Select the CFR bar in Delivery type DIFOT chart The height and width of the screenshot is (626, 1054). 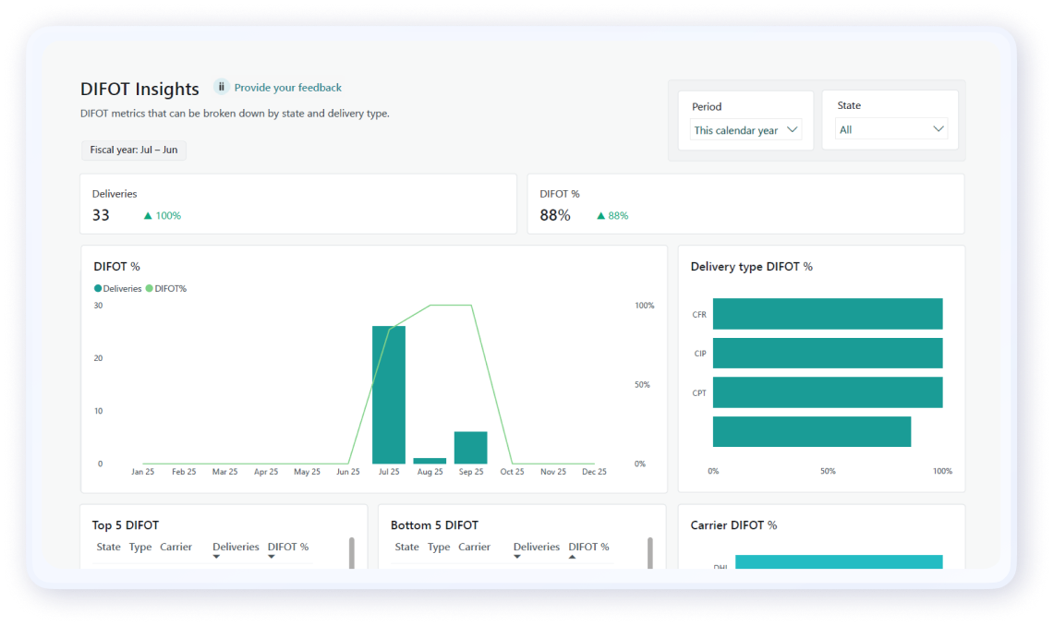point(827,314)
